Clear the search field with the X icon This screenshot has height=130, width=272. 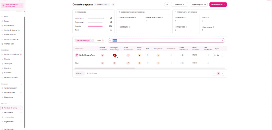(223, 40)
